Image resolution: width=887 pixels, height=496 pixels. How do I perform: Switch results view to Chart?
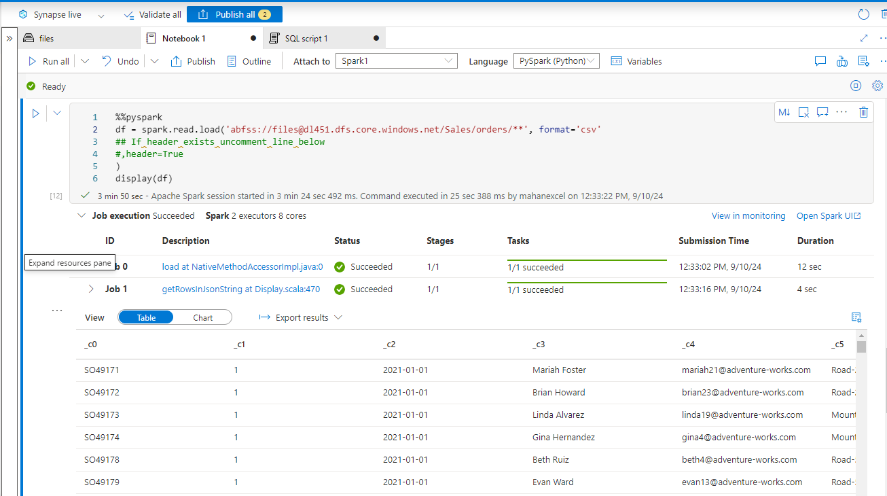[202, 317]
